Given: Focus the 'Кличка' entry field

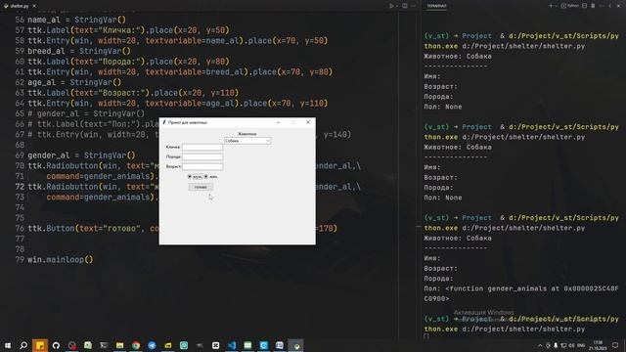Looking at the screenshot, I should click(202, 148).
